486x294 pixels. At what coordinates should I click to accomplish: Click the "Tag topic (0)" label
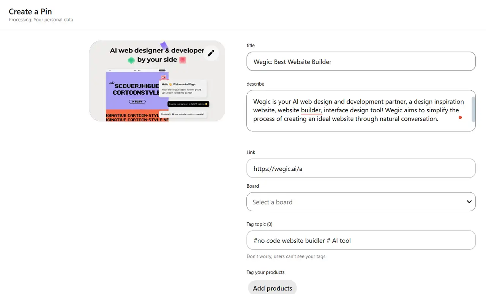[x=260, y=224]
